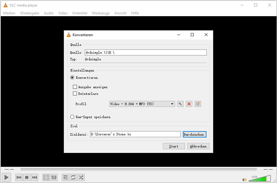
Task: Close the Konvertieren dialog
Action: pyautogui.click(x=206, y=35)
